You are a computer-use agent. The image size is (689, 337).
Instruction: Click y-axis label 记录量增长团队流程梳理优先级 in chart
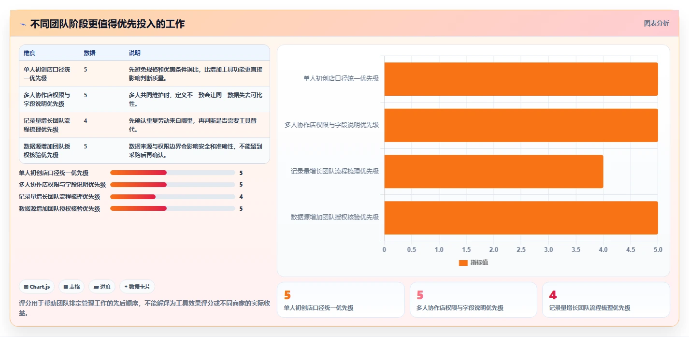pyautogui.click(x=335, y=171)
